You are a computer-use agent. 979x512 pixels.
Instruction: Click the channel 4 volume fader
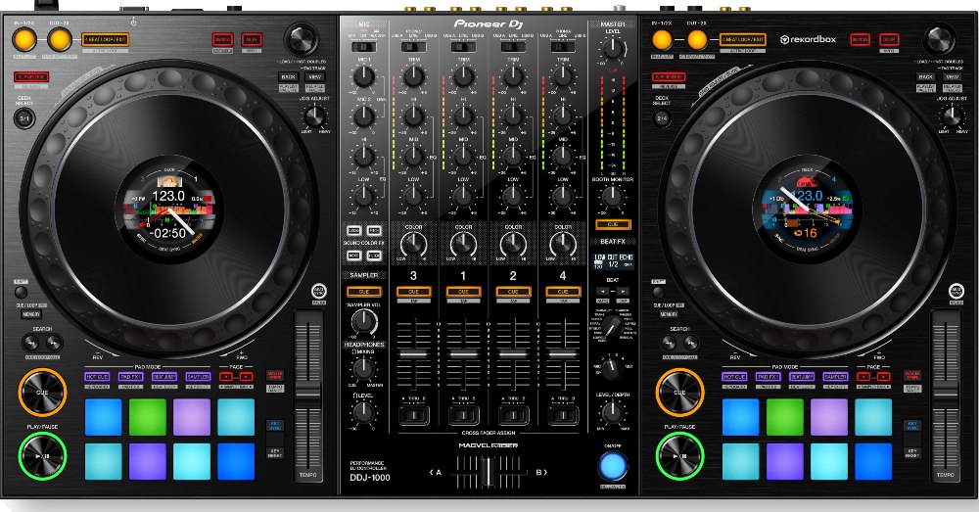click(x=563, y=354)
